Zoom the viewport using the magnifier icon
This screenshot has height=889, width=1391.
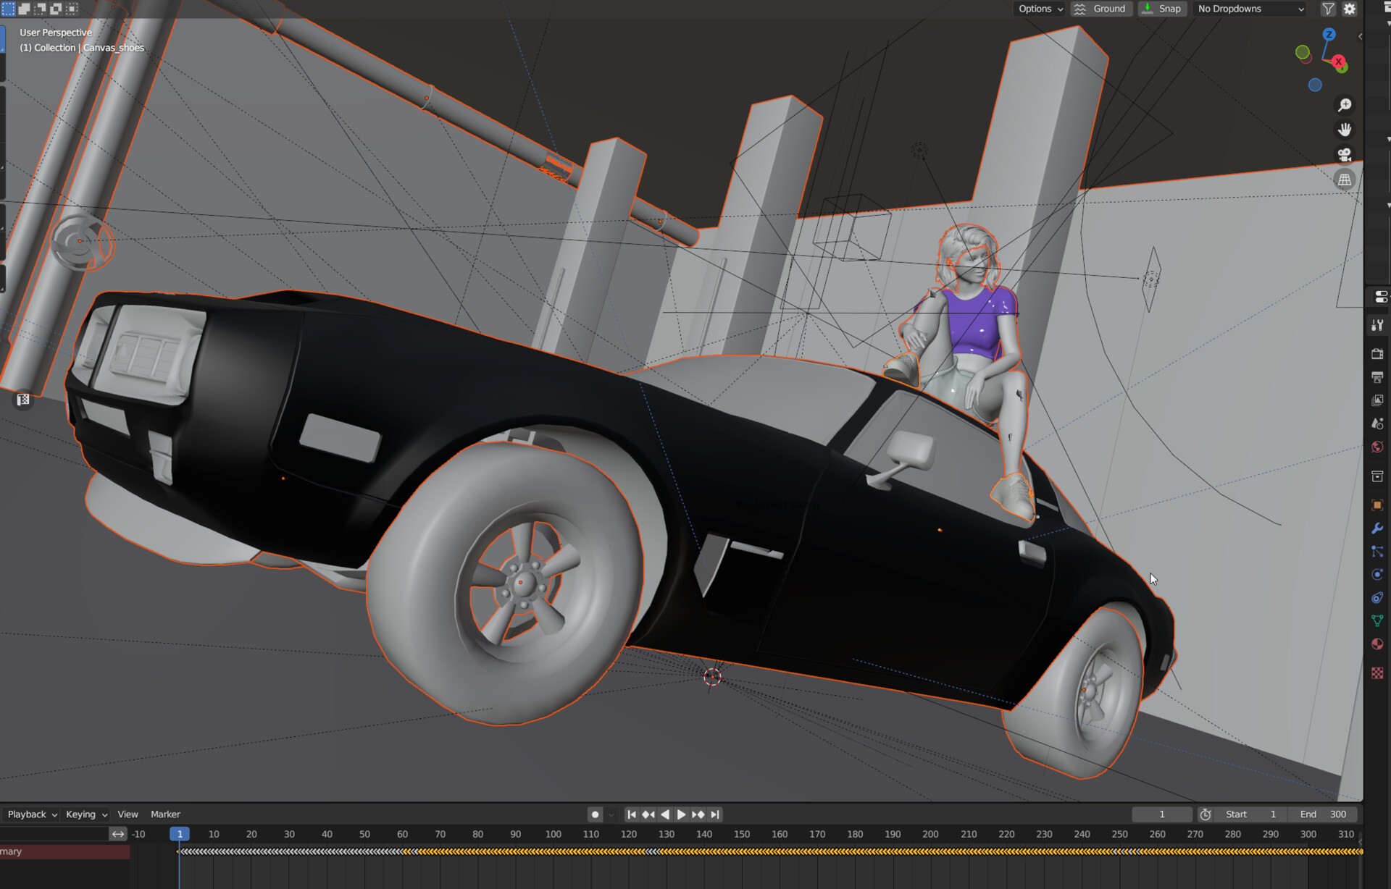pos(1345,104)
